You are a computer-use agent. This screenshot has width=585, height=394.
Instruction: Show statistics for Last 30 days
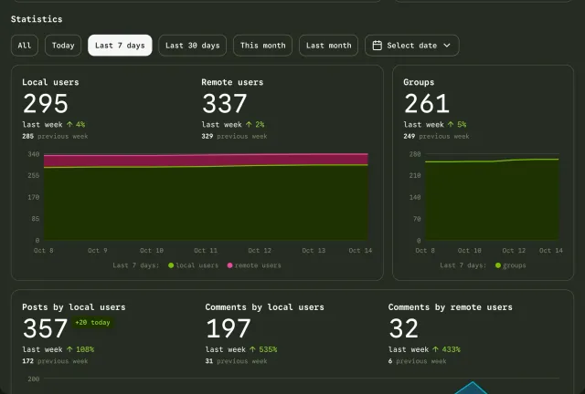[193, 46]
